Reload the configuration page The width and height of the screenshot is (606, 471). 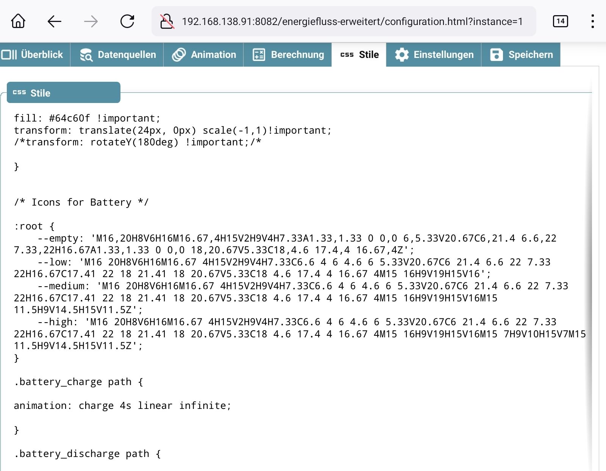tap(127, 21)
